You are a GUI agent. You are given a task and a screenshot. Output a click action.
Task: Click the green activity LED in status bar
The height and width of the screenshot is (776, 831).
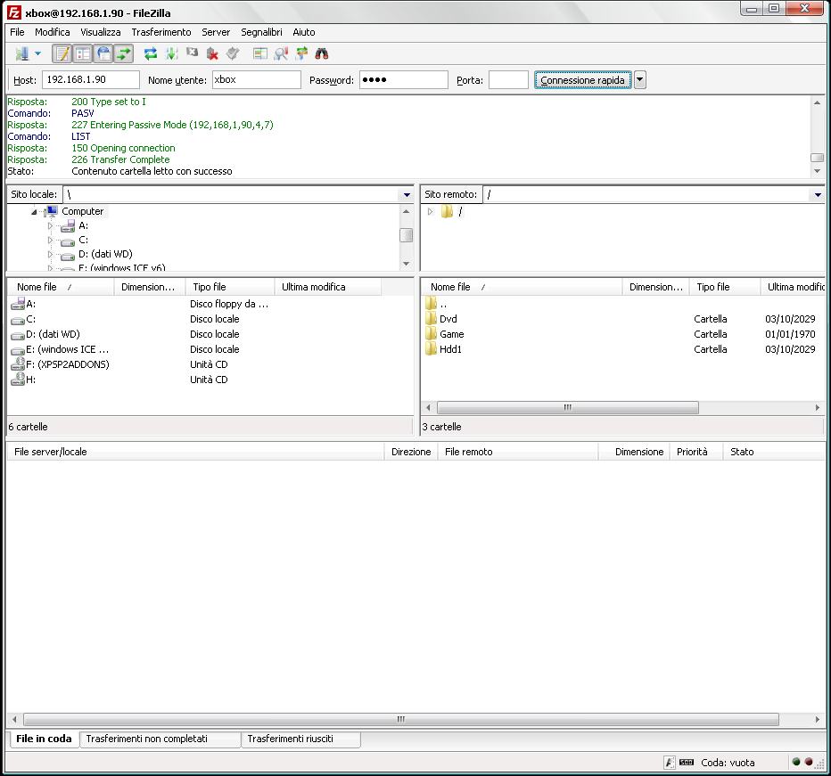795,762
